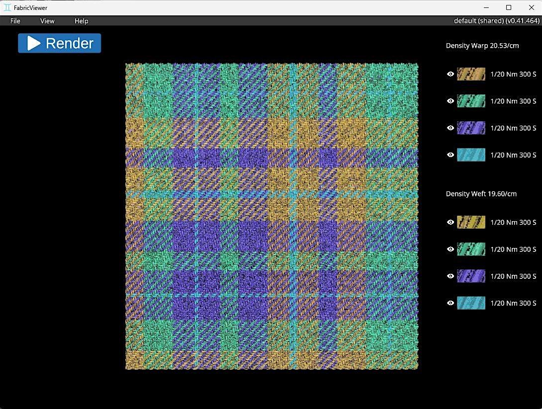Image resolution: width=542 pixels, height=409 pixels.
Task: Open the Help menu
Action: pos(81,21)
